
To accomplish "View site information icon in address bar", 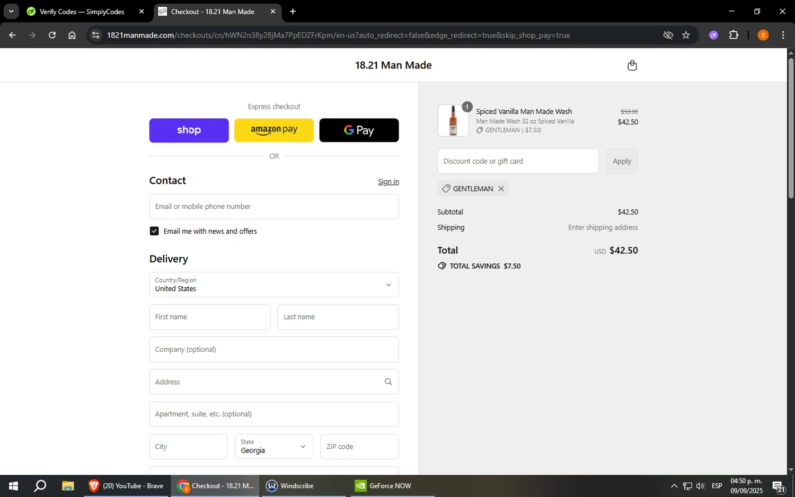I will click(95, 35).
